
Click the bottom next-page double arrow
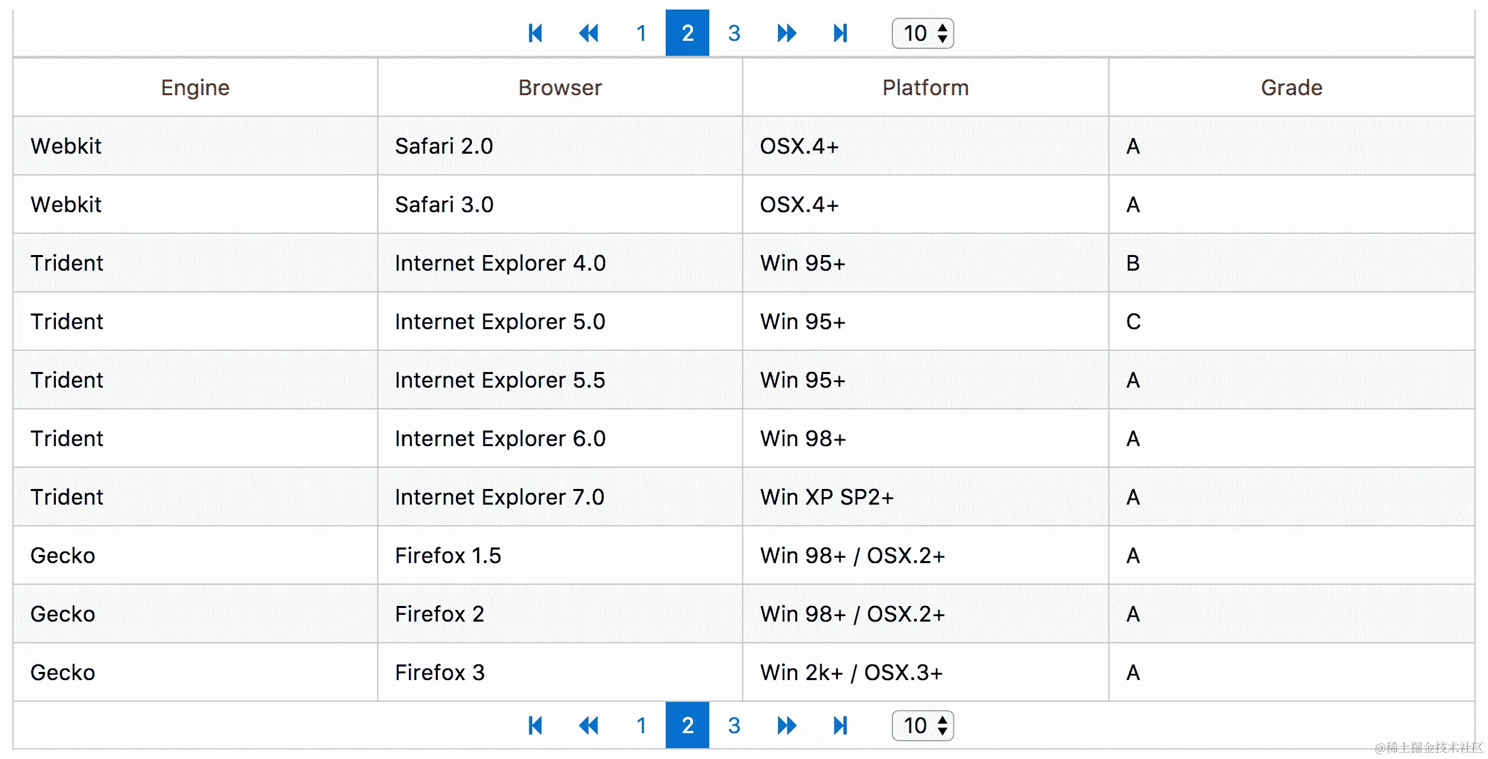point(786,725)
